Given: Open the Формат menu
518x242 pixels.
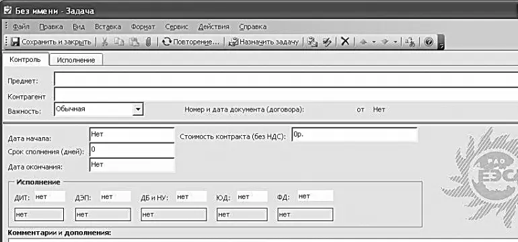Looking at the screenshot, I should pyautogui.click(x=143, y=27).
